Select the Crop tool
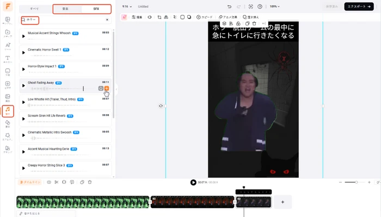Image resolution: width=381 pixels, height=217 pixels. click(x=159, y=17)
